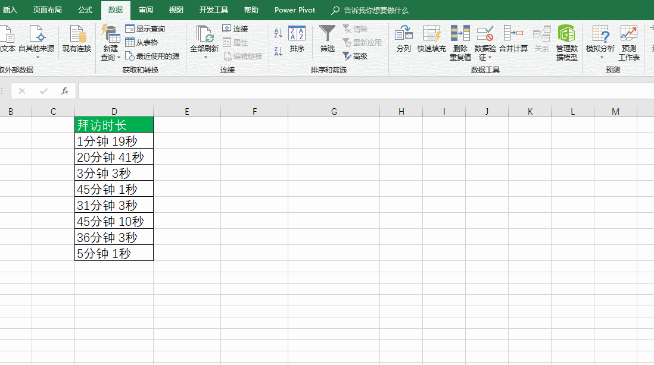Image resolution: width=654 pixels, height=365 pixels.
Task: Click 编辑链接 edit links
Action: pyautogui.click(x=243, y=56)
